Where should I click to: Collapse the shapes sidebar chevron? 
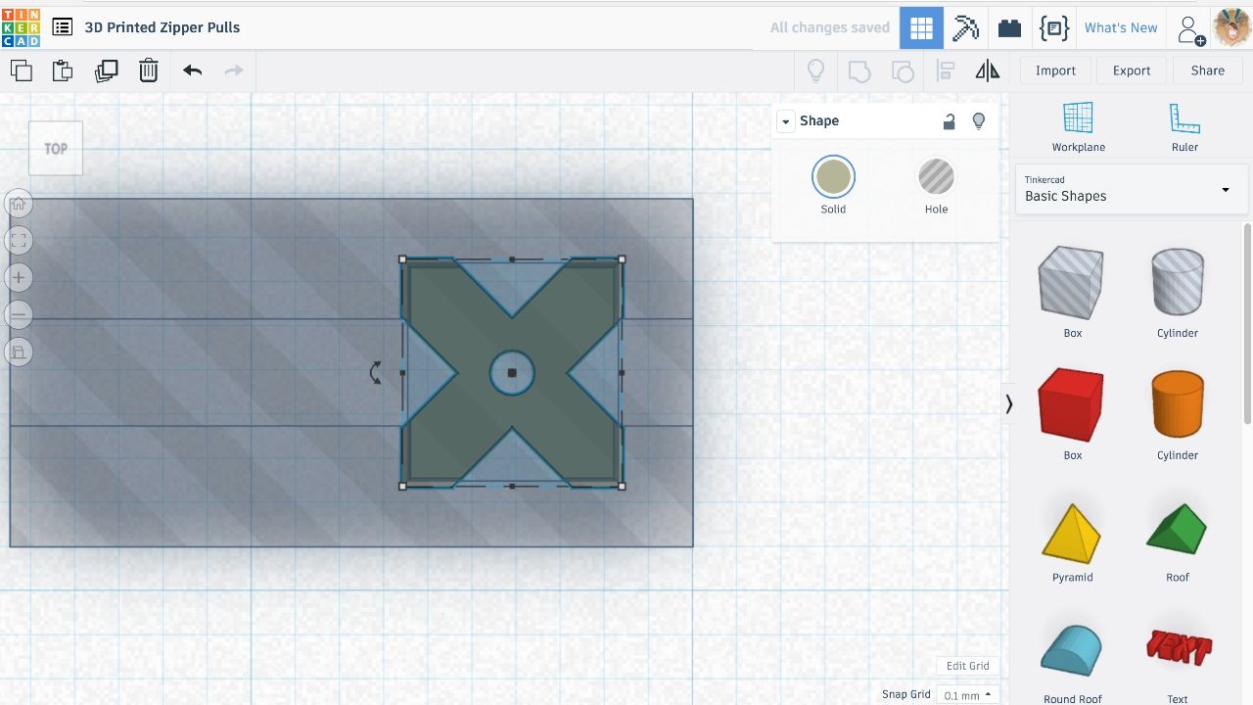coord(1009,403)
